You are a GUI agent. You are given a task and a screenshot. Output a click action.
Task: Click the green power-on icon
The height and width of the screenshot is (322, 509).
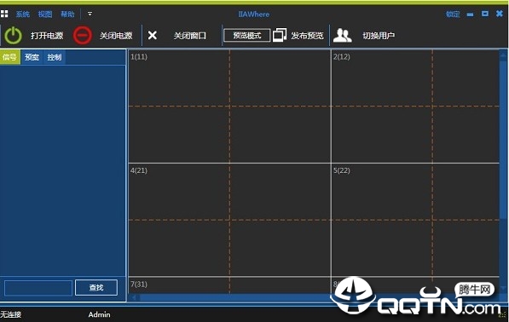coord(13,35)
